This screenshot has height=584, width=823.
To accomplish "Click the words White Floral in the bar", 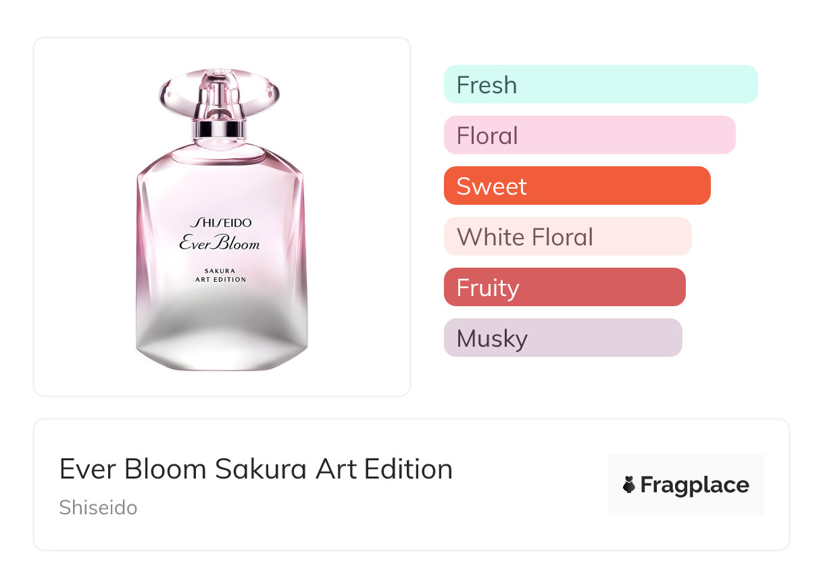I will point(525,237).
